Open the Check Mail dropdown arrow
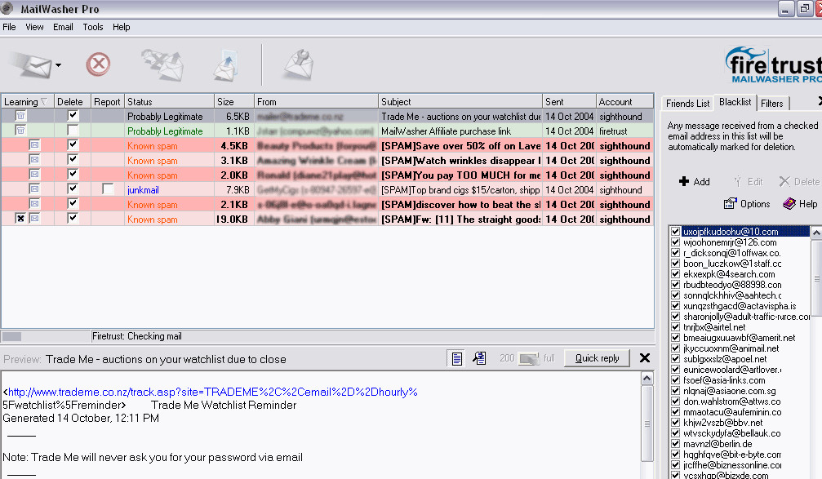This screenshot has width=822, height=479. pos(58,65)
